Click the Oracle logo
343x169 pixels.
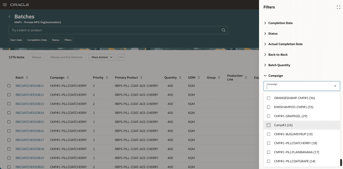[x=19, y=5]
